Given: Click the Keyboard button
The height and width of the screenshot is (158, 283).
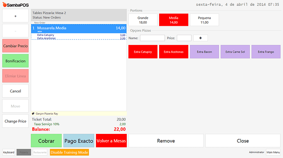Looking at the screenshot, I should (x=9, y=152).
